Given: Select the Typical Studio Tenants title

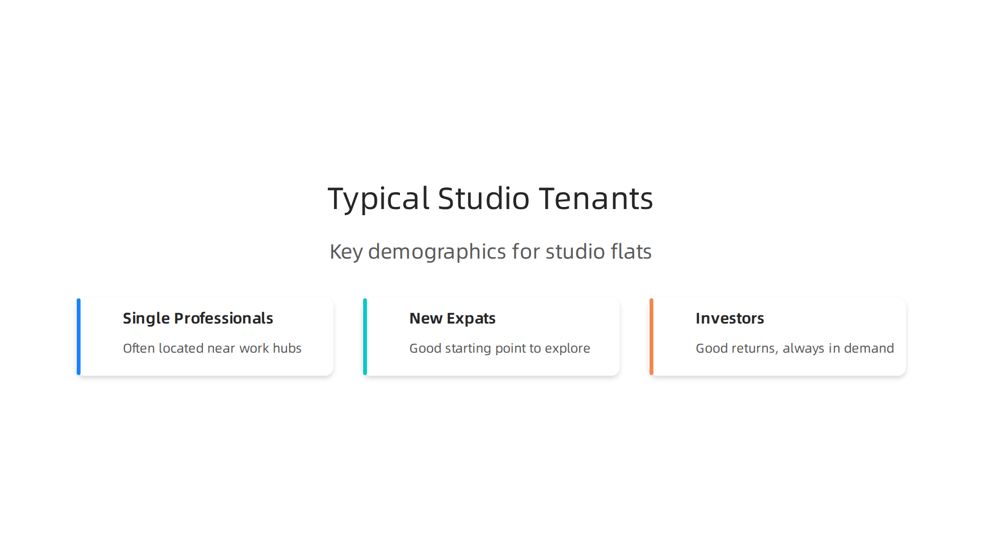Looking at the screenshot, I should pyautogui.click(x=490, y=198).
